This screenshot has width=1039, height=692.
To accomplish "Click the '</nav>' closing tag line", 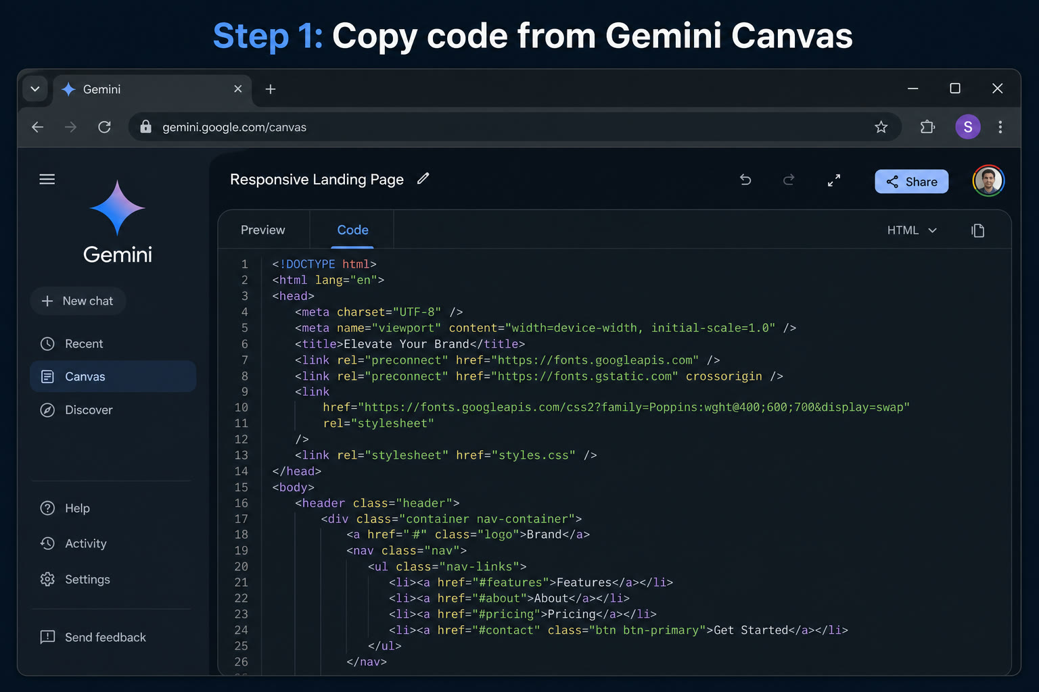I will click(x=367, y=662).
